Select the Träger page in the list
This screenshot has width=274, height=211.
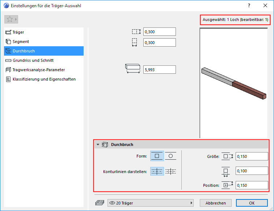tap(44, 32)
